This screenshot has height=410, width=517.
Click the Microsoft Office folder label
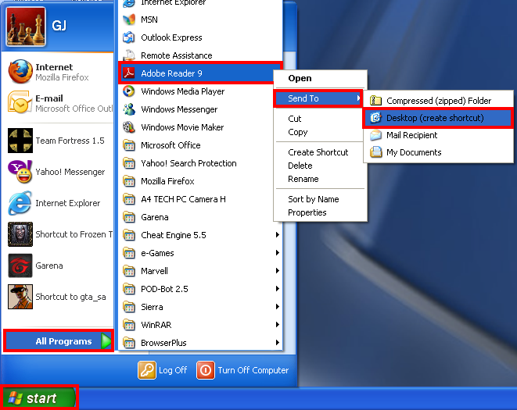(x=171, y=145)
